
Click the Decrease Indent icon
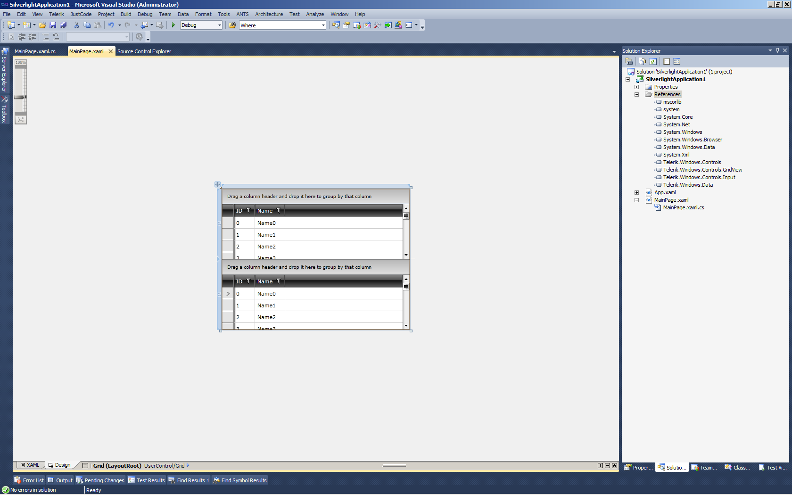tap(22, 36)
